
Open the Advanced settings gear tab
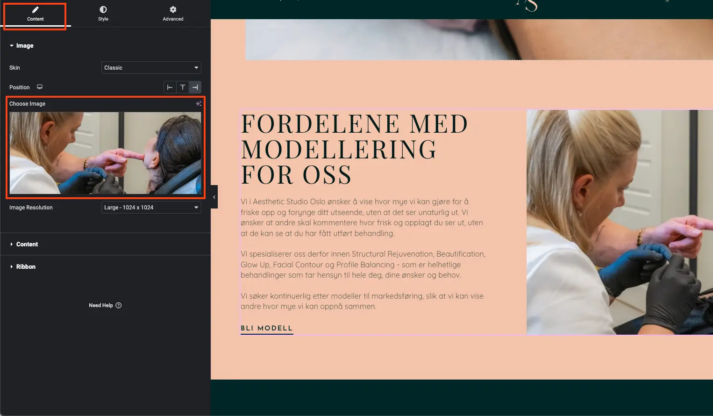click(173, 14)
